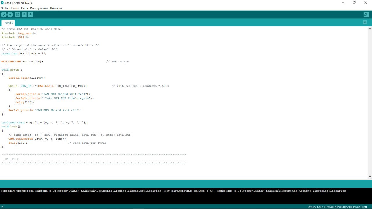372x209 pixels.
Task: Click the "unsigned char stmp[8]" array declaration
Action: pyautogui.click(x=44, y=122)
